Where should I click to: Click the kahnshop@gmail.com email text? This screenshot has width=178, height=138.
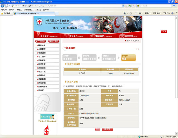pos(89,113)
